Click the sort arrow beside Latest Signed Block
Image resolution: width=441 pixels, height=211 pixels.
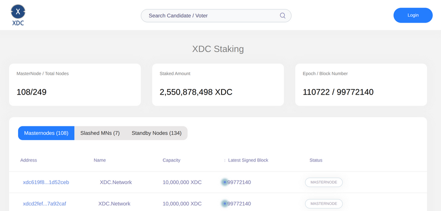(x=225, y=160)
